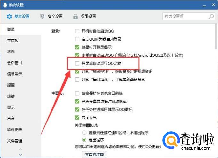Select the 退出程序 radio option

pos(84,140)
